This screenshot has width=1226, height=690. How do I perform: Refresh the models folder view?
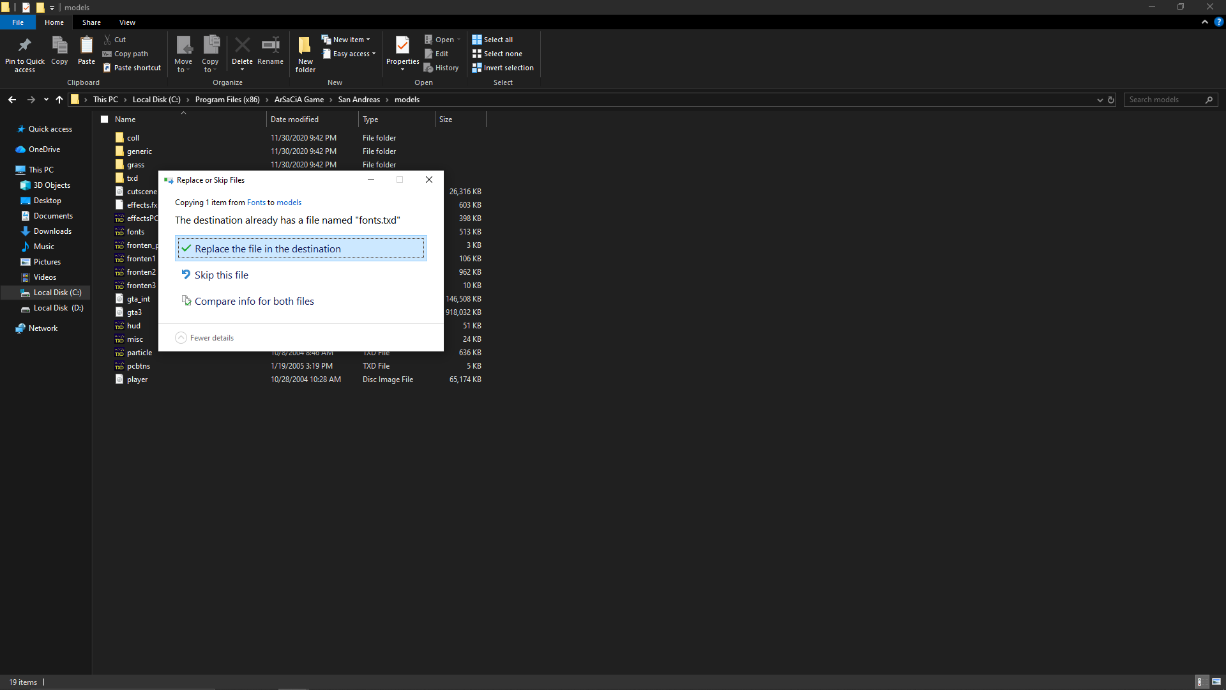(1111, 100)
